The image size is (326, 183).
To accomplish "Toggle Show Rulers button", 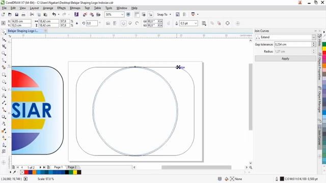I will 137,14.
